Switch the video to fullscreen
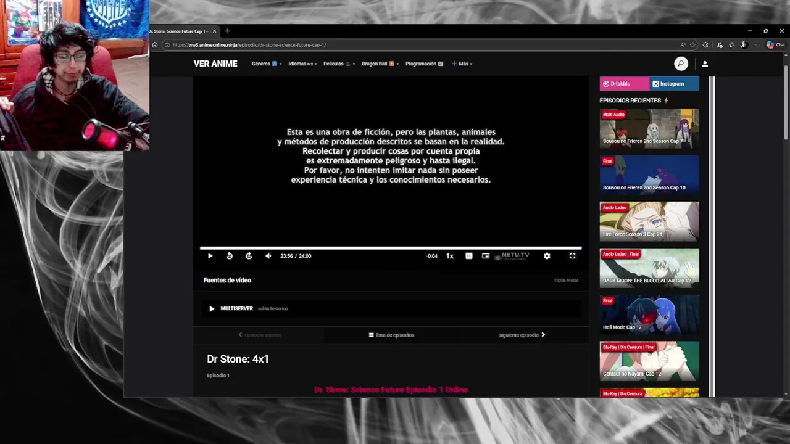The width and height of the screenshot is (790, 444). pyautogui.click(x=572, y=256)
